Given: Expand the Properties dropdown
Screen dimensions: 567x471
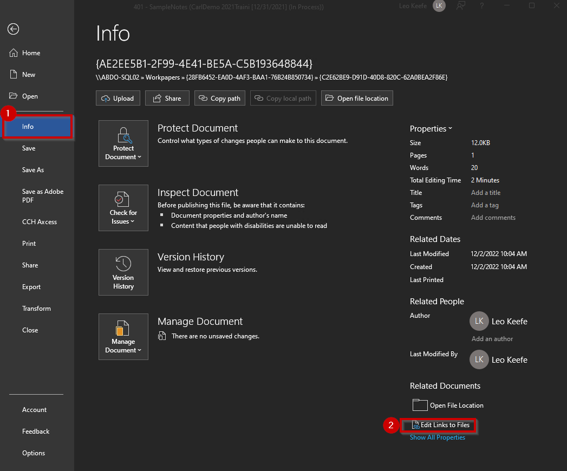Looking at the screenshot, I should [431, 129].
